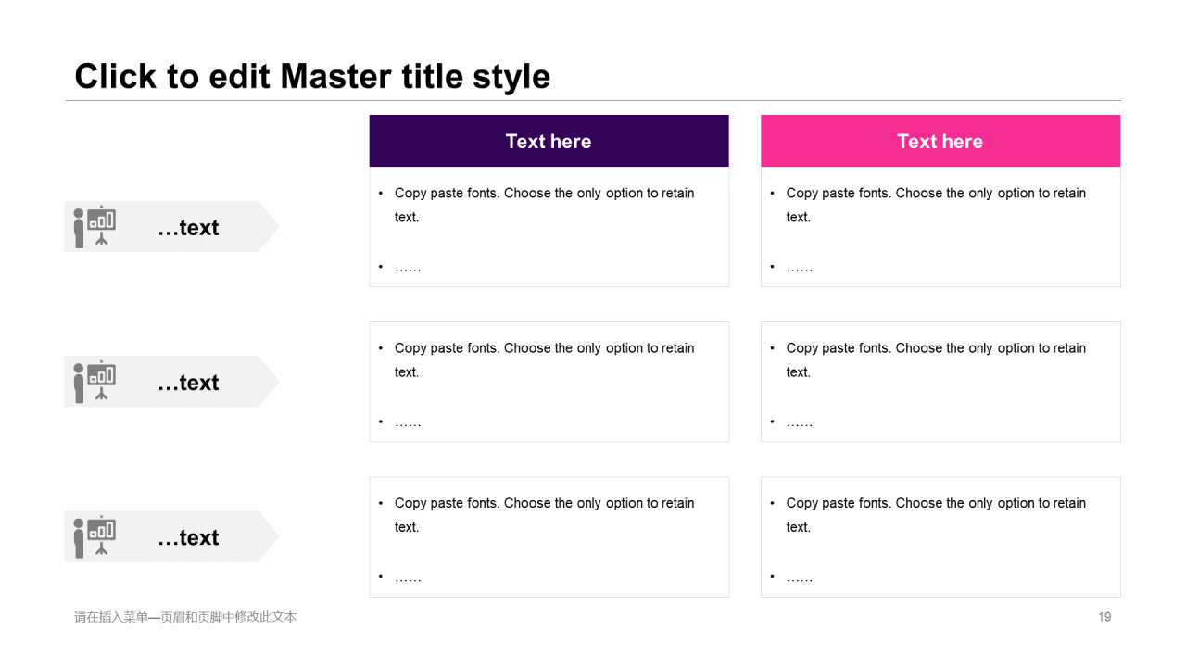Screen dimensions: 1186x667
Task: Click the middle-row left text box
Action: click(549, 382)
